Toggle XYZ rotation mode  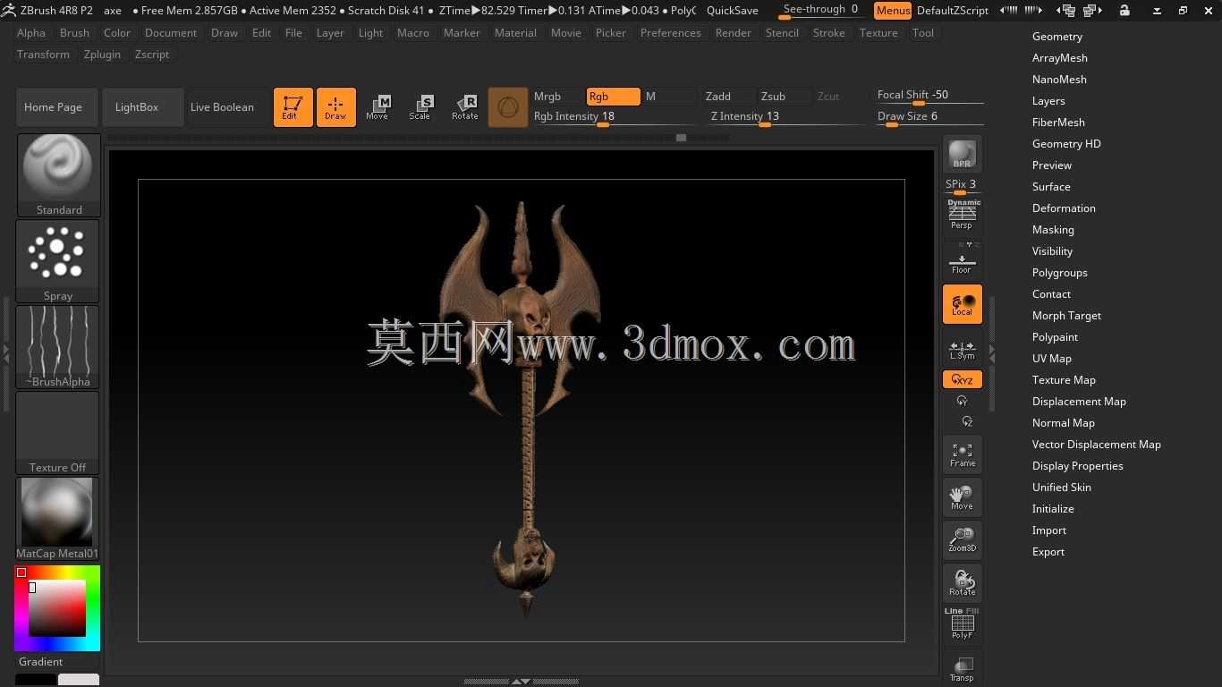coord(963,380)
